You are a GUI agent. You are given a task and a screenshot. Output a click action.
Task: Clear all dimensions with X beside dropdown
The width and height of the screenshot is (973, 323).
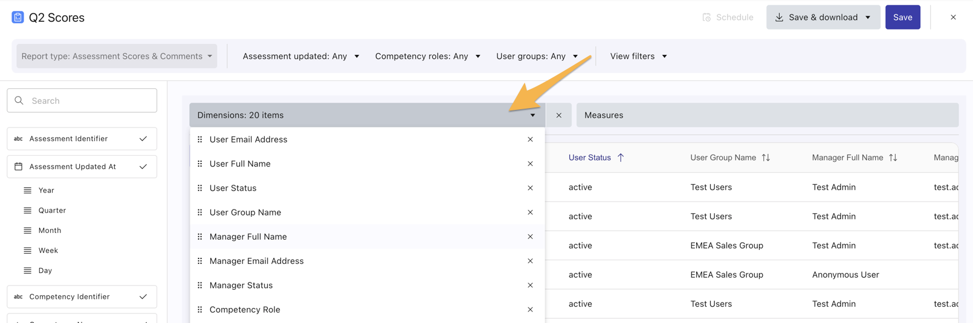[559, 115]
